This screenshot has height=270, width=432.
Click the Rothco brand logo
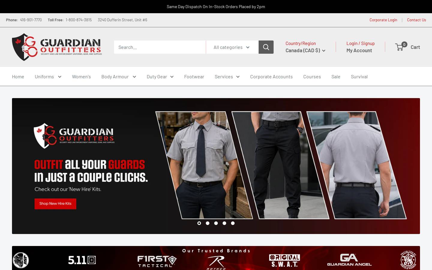[216, 263]
